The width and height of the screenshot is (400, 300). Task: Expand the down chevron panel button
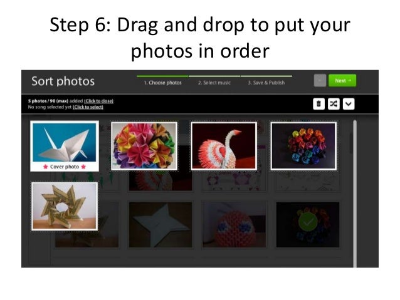[x=349, y=104]
